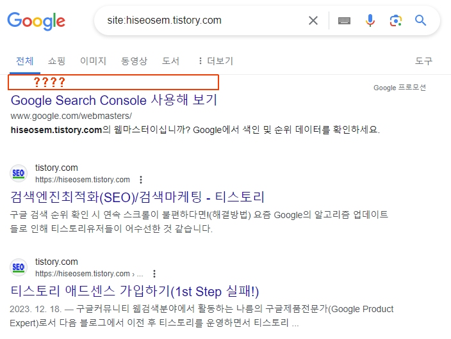The width and height of the screenshot is (451, 339).
Task: Click the second tistory.com SEO favicon
Action: (19, 267)
